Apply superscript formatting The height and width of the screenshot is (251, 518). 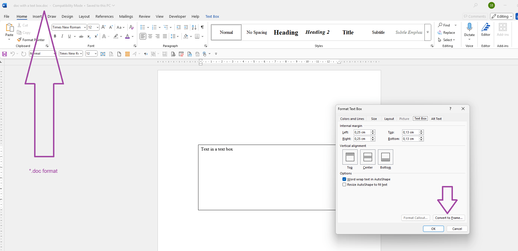(x=96, y=36)
